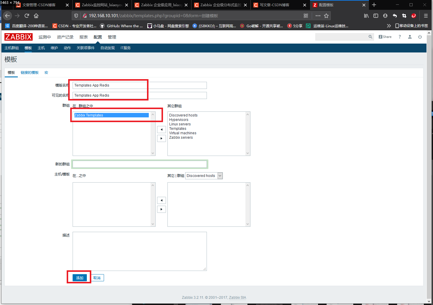The width and height of the screenshot is (433, 305).
Task: Open the page actions three-dots menu
Action: 318,16
